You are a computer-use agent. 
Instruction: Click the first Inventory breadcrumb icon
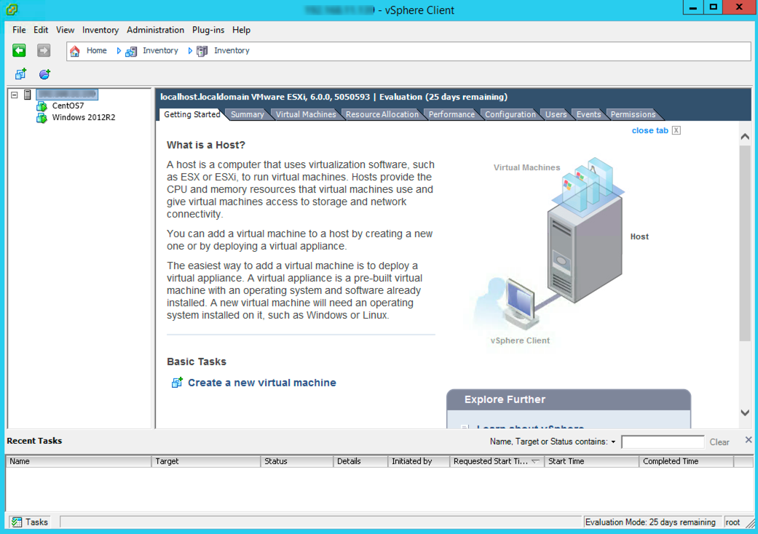131,51
